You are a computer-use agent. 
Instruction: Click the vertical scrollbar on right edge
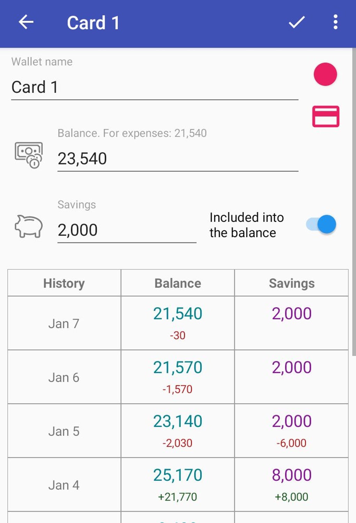click(354, 203)
